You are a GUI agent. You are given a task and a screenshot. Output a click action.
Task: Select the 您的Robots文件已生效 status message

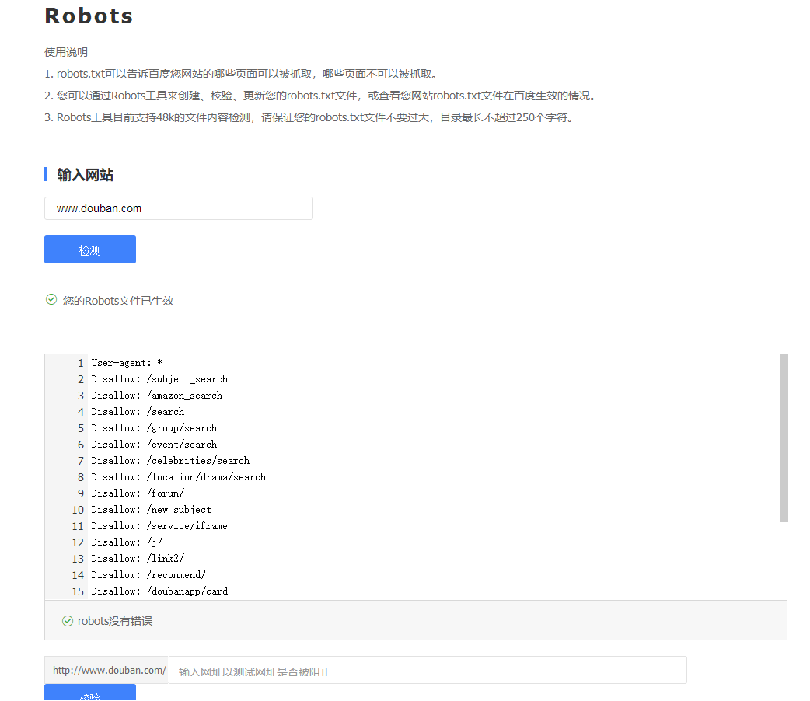[117, 300]
